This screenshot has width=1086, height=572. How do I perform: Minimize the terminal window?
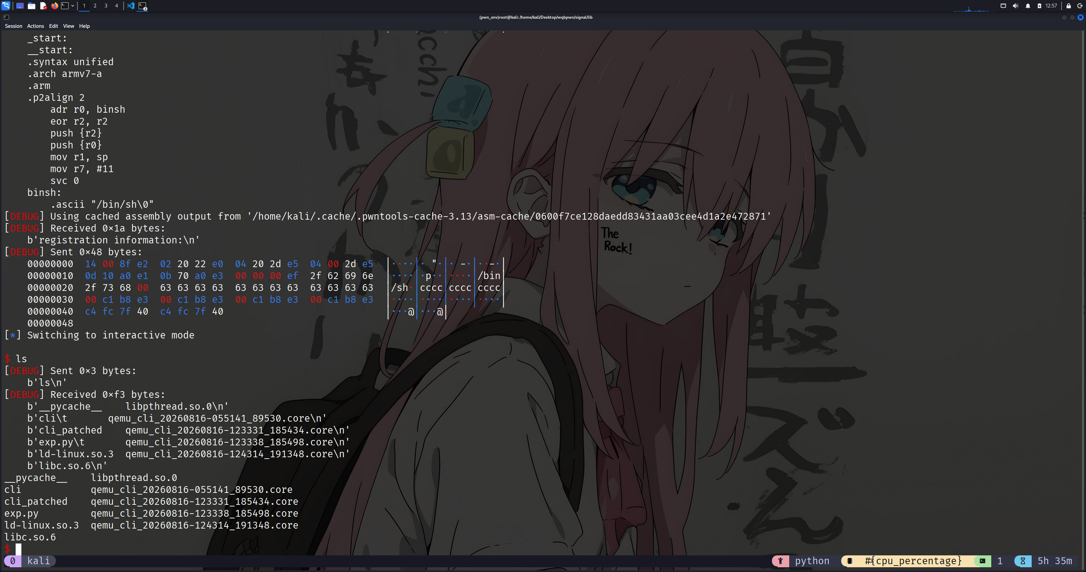pyautogui.click(x=1064, y=17)
